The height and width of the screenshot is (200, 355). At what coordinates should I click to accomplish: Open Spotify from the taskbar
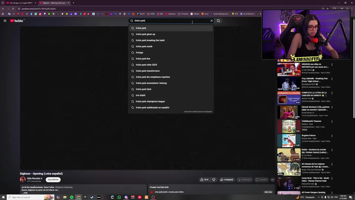coord(72,197)
